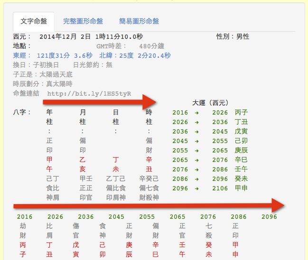Screen dimensions: 308x260
Task: Switch to the 簡易圖形命盤 tab
Action: click(139, 21)
